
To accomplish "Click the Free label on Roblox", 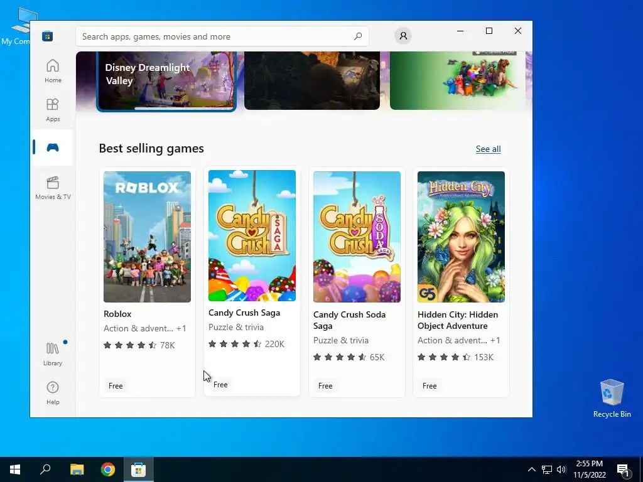I will [116, 386].
